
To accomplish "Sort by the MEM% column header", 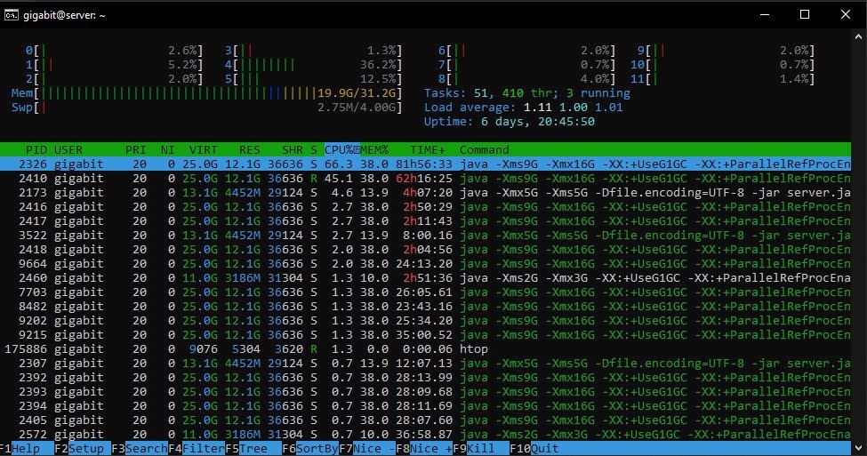I will [x=374, y=150].
